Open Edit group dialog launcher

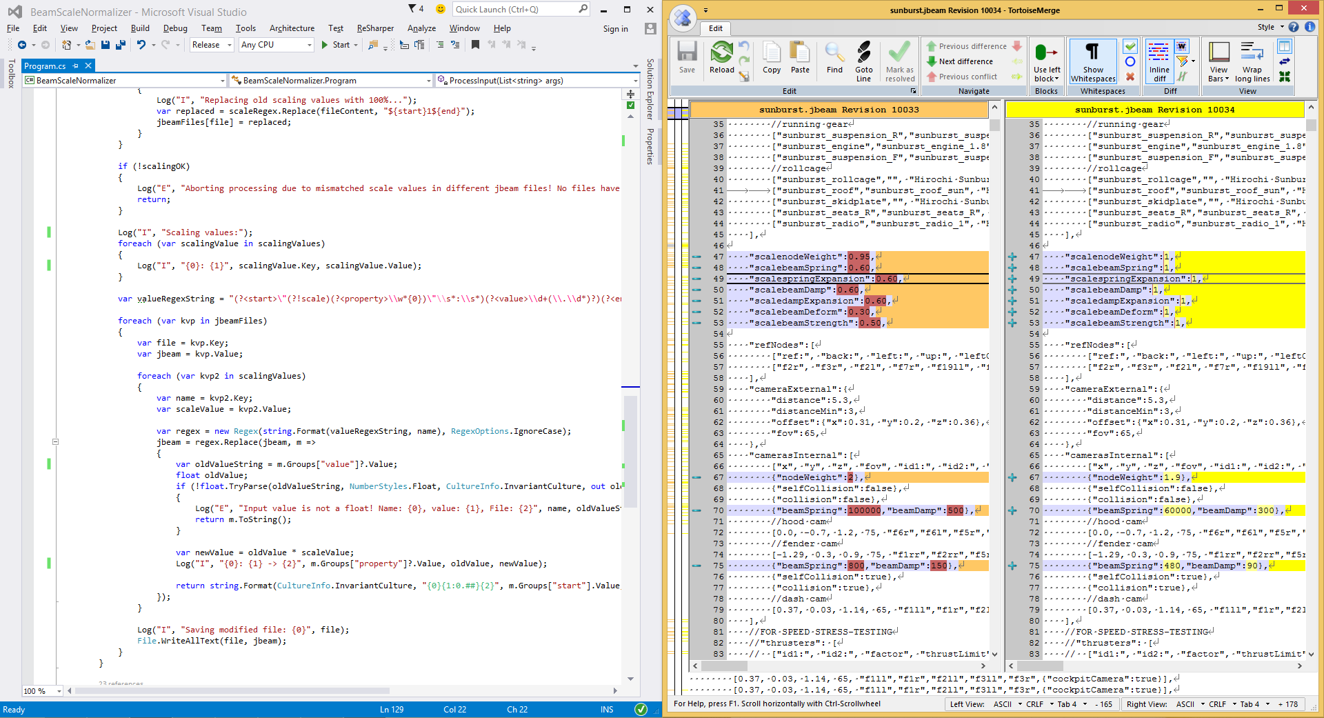pos(913,91)
